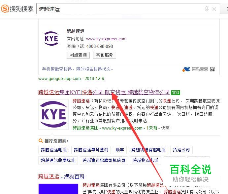Image resolution: width=228 pixels, height=194 pixels.
Task: Select suggestion 货运公司
Action: pyautogui.click(x=181, y=150)
